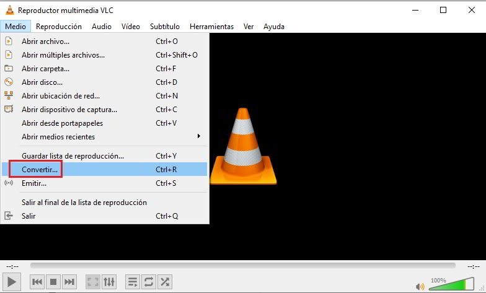Screen dimensions: 486x293
Task: Click the playback seek bar
Action: click(242, 266)
